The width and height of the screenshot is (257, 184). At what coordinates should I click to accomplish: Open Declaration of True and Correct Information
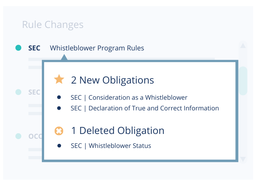point(145,108)
